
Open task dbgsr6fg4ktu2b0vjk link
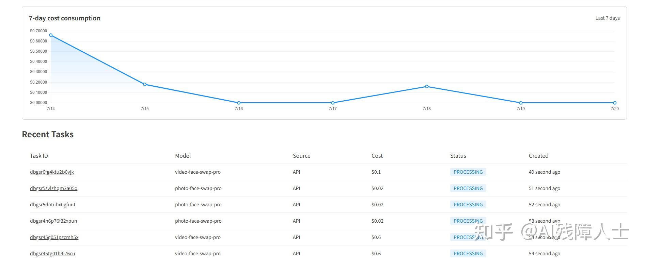pos(52,172)
